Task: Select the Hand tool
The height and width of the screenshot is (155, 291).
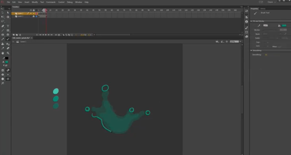Action: [x=2, y=53]
